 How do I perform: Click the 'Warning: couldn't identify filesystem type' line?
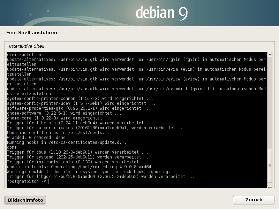[89, 172]
